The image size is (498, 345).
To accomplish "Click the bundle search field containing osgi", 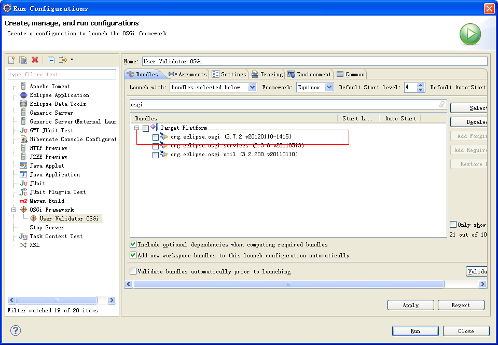I will tap(288, 104).
